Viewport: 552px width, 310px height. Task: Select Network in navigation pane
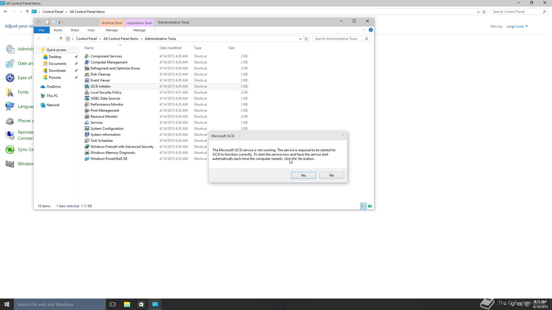click(53, 105)
